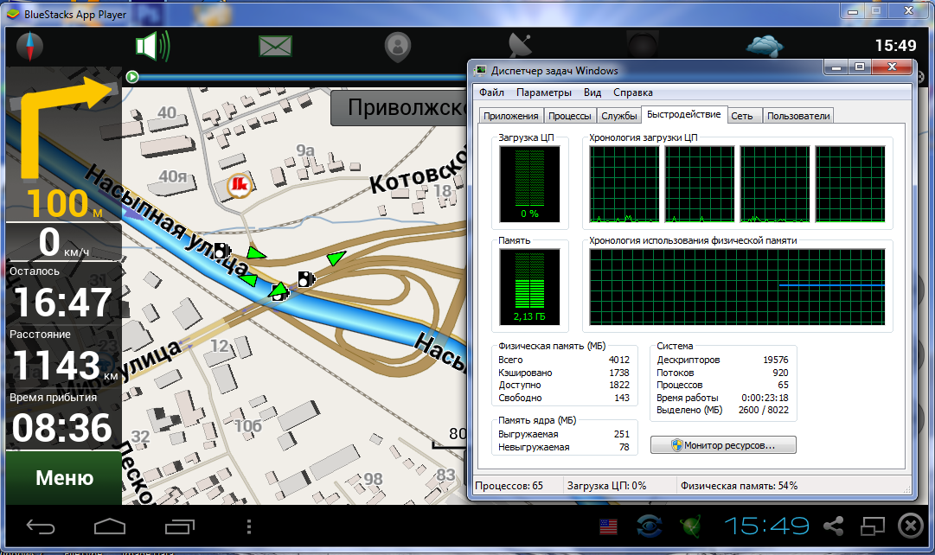
Task: Click first CPU core history graph
Action: click(x=624, y=184)
